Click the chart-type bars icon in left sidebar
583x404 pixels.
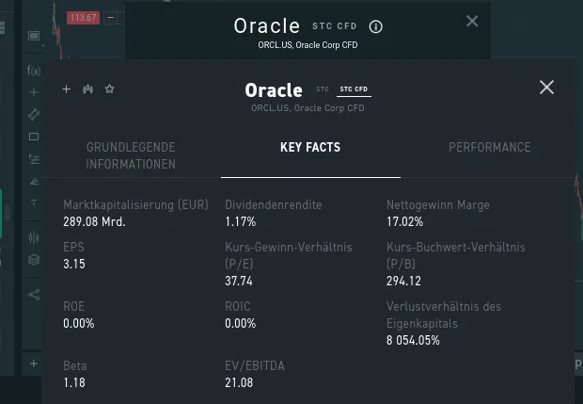tap(34, 237)
